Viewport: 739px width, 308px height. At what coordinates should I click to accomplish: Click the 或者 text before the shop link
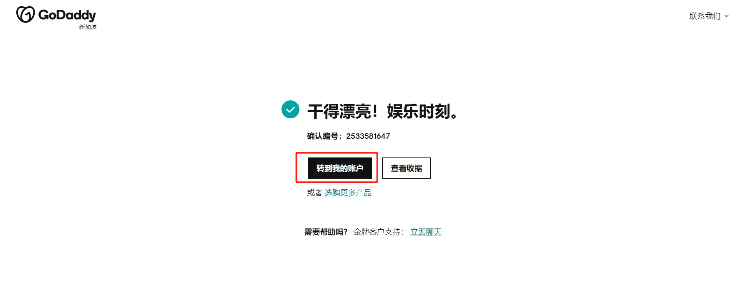(x=315, y=193)
